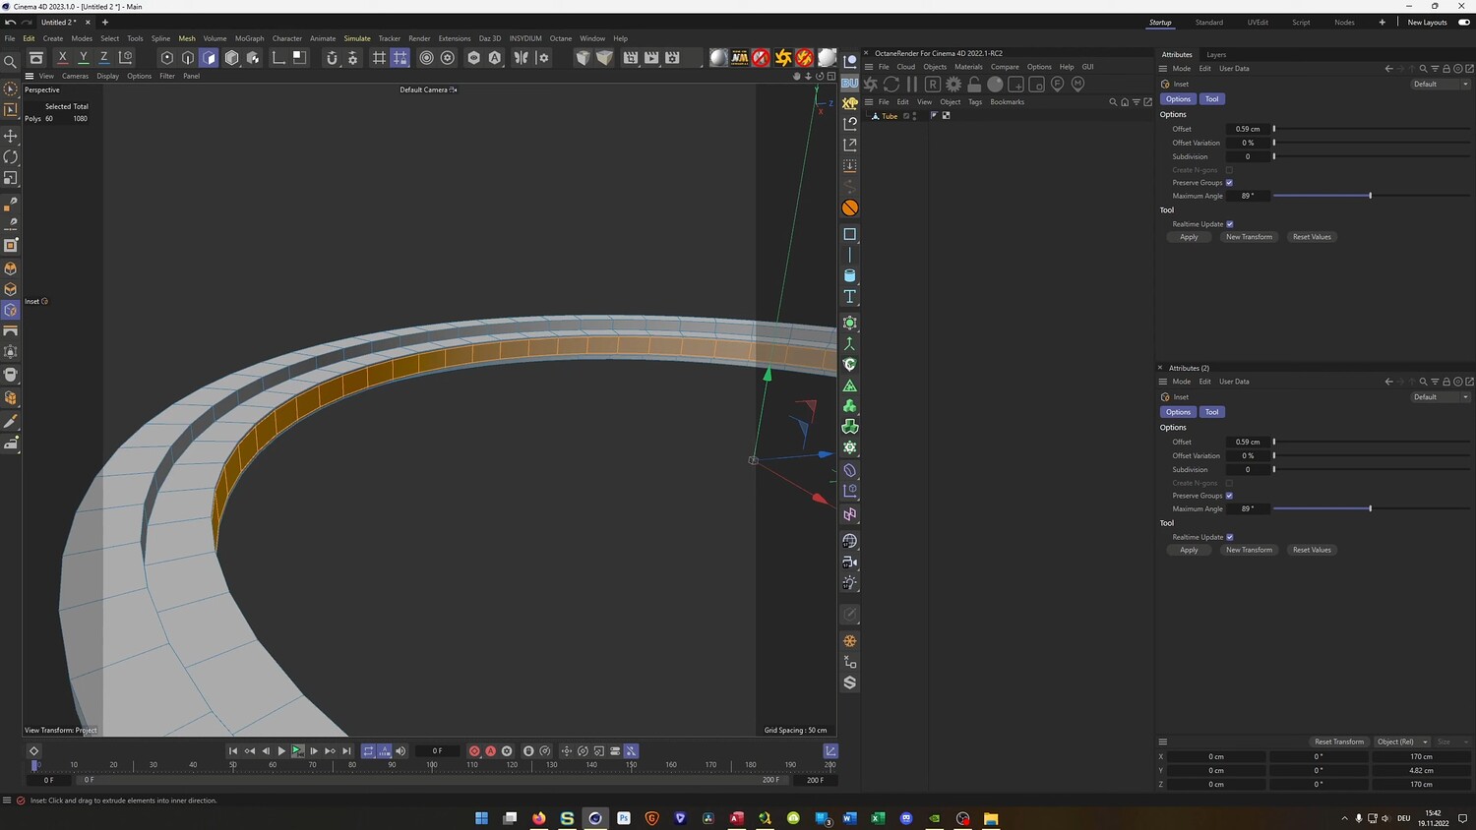Toggle Realtime Update checkbox in Attributes (2)
Image resolution: width=1476 pixels, height=830 pixels.
(1230, 537)
